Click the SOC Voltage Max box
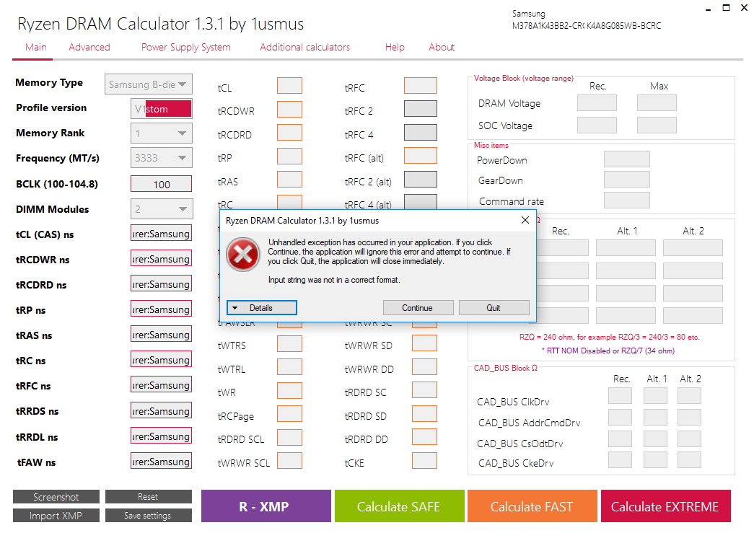 pos(657,125)
